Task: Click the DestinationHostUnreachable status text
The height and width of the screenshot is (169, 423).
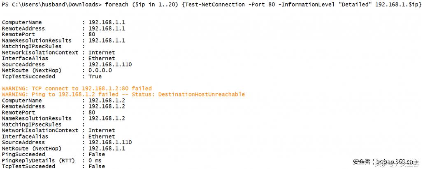Action: 201,94
